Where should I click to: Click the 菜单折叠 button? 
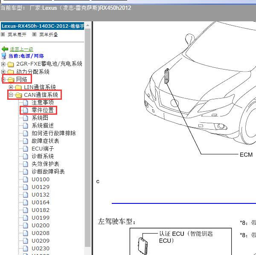coord(49,35)
